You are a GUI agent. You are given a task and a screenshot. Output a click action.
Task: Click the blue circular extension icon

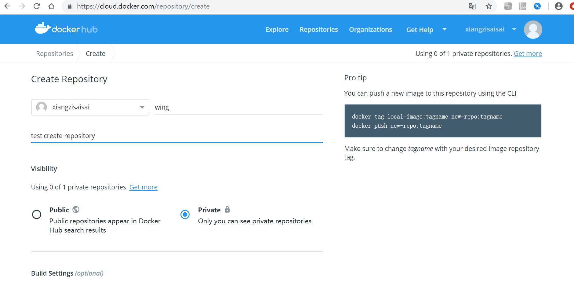(x=537, y=6)
